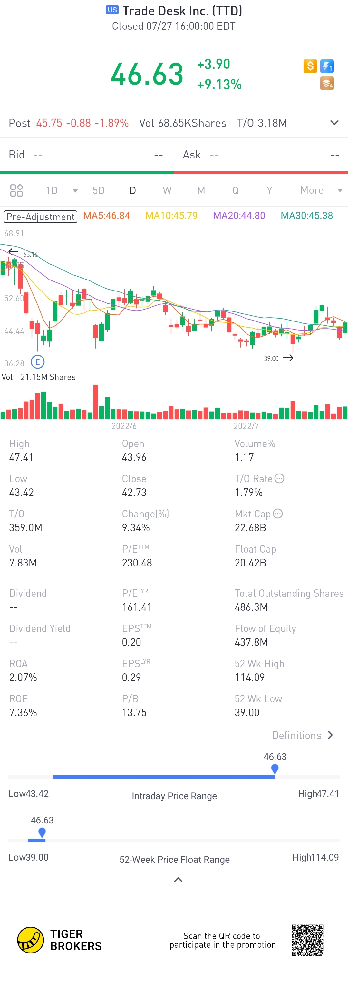
Task: Tap the last price 46.63
Action: 147,74
